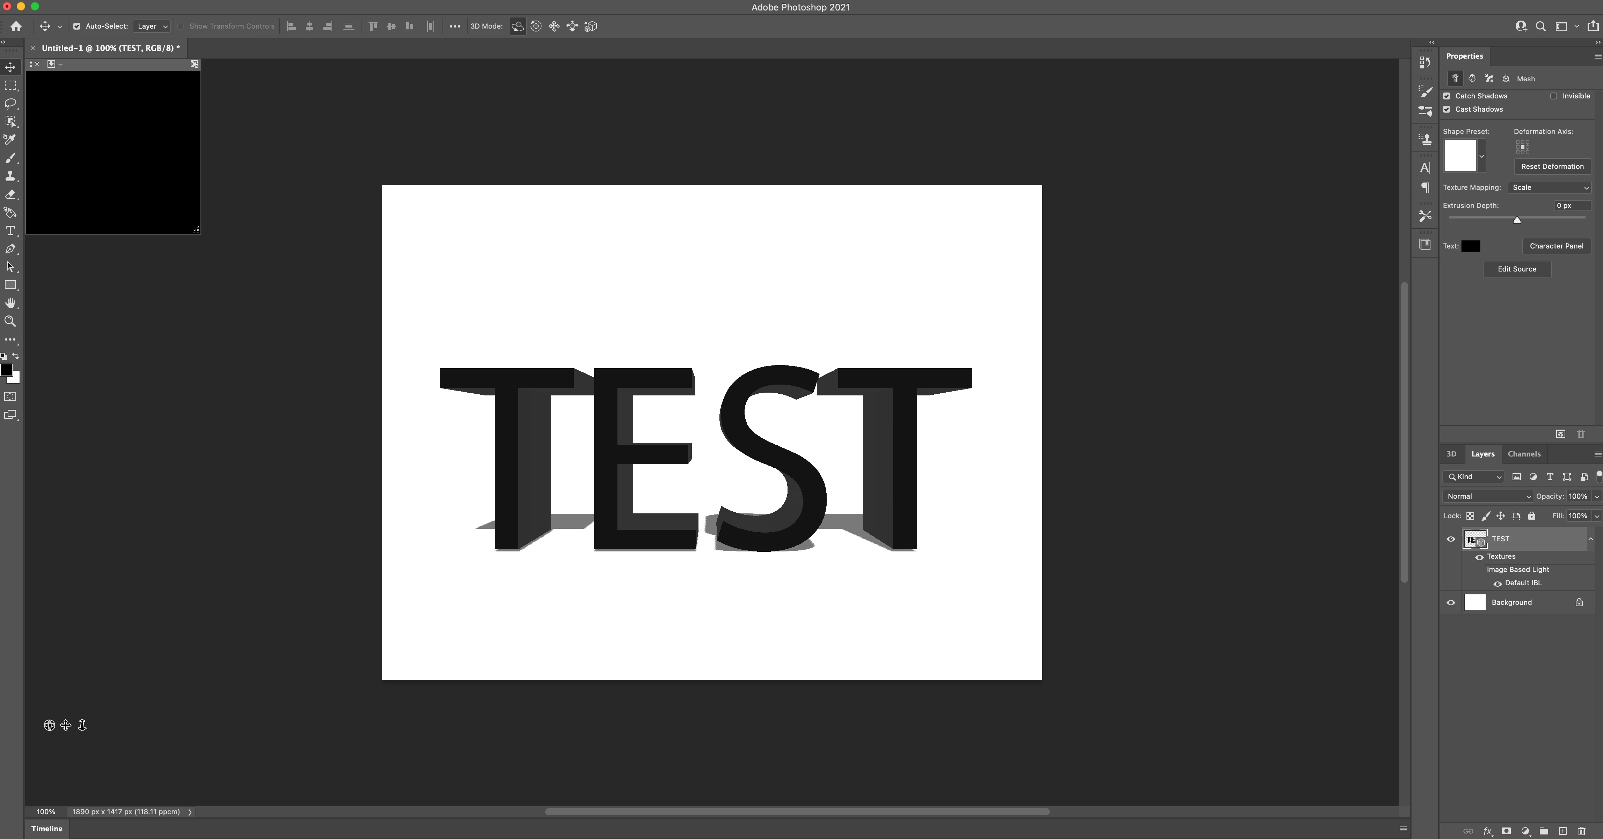
Task: Switch to the 3D panel tab
Action: [1451, 454]
